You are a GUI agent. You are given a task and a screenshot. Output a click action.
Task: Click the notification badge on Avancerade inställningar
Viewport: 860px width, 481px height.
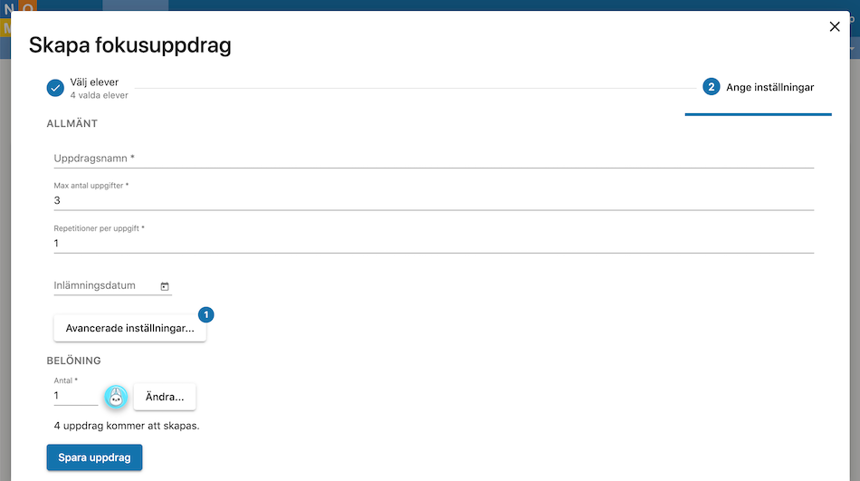pos(205,314)
